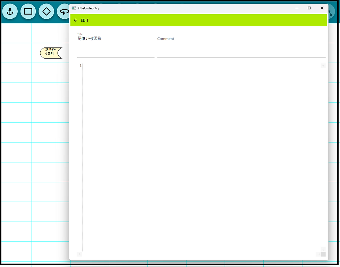The image size is (340, 267).
Task: Select the diamond decision shape tool
Action: [46, 11]
